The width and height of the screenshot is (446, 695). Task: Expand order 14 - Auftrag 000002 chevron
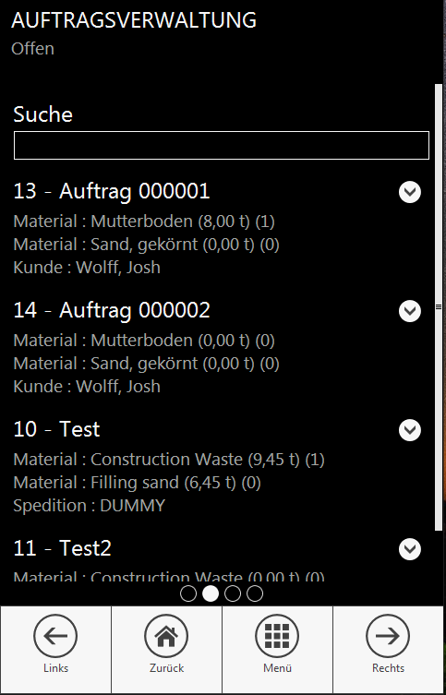click(410, 311)
